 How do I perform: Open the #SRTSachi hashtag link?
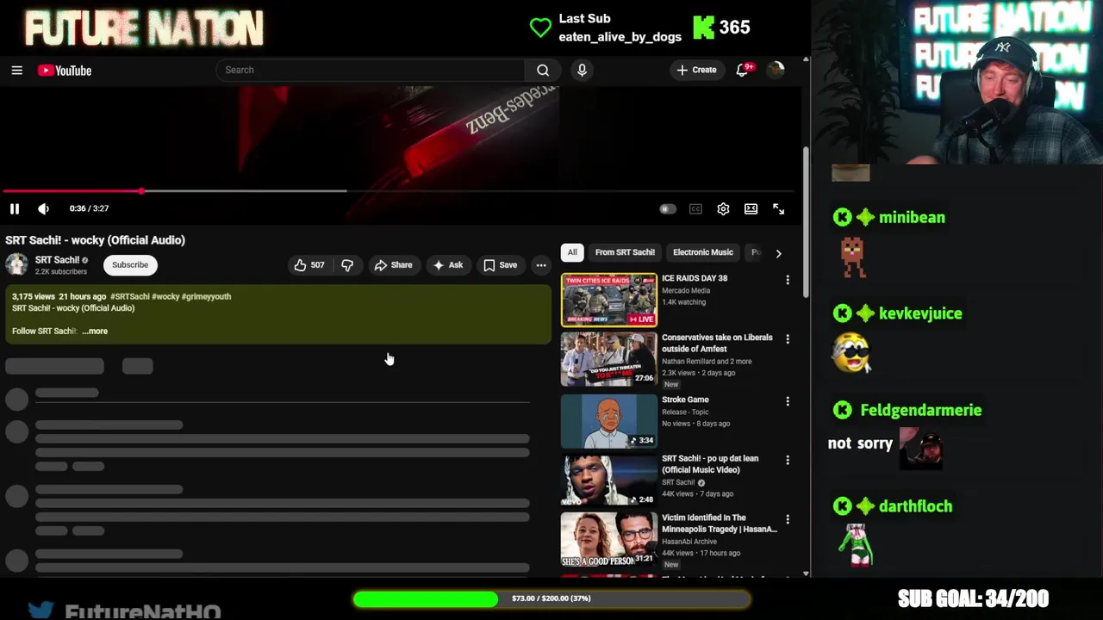coord(129,296)
